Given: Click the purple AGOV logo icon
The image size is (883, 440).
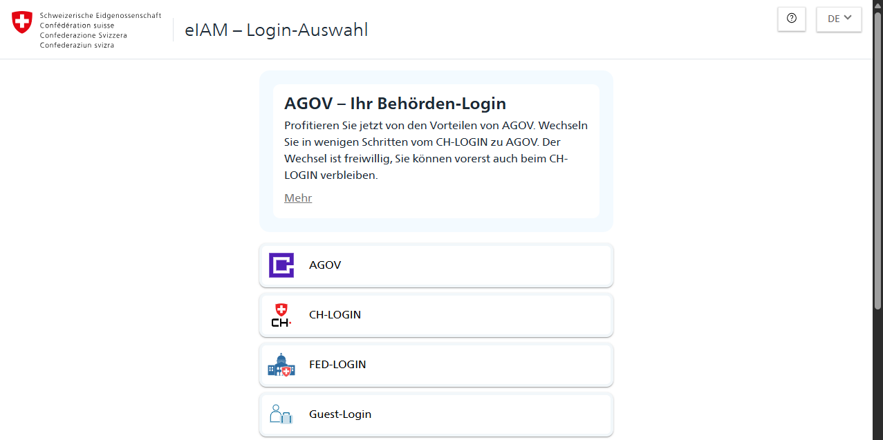Looking at the screenshot, I should tap(281, 265).
